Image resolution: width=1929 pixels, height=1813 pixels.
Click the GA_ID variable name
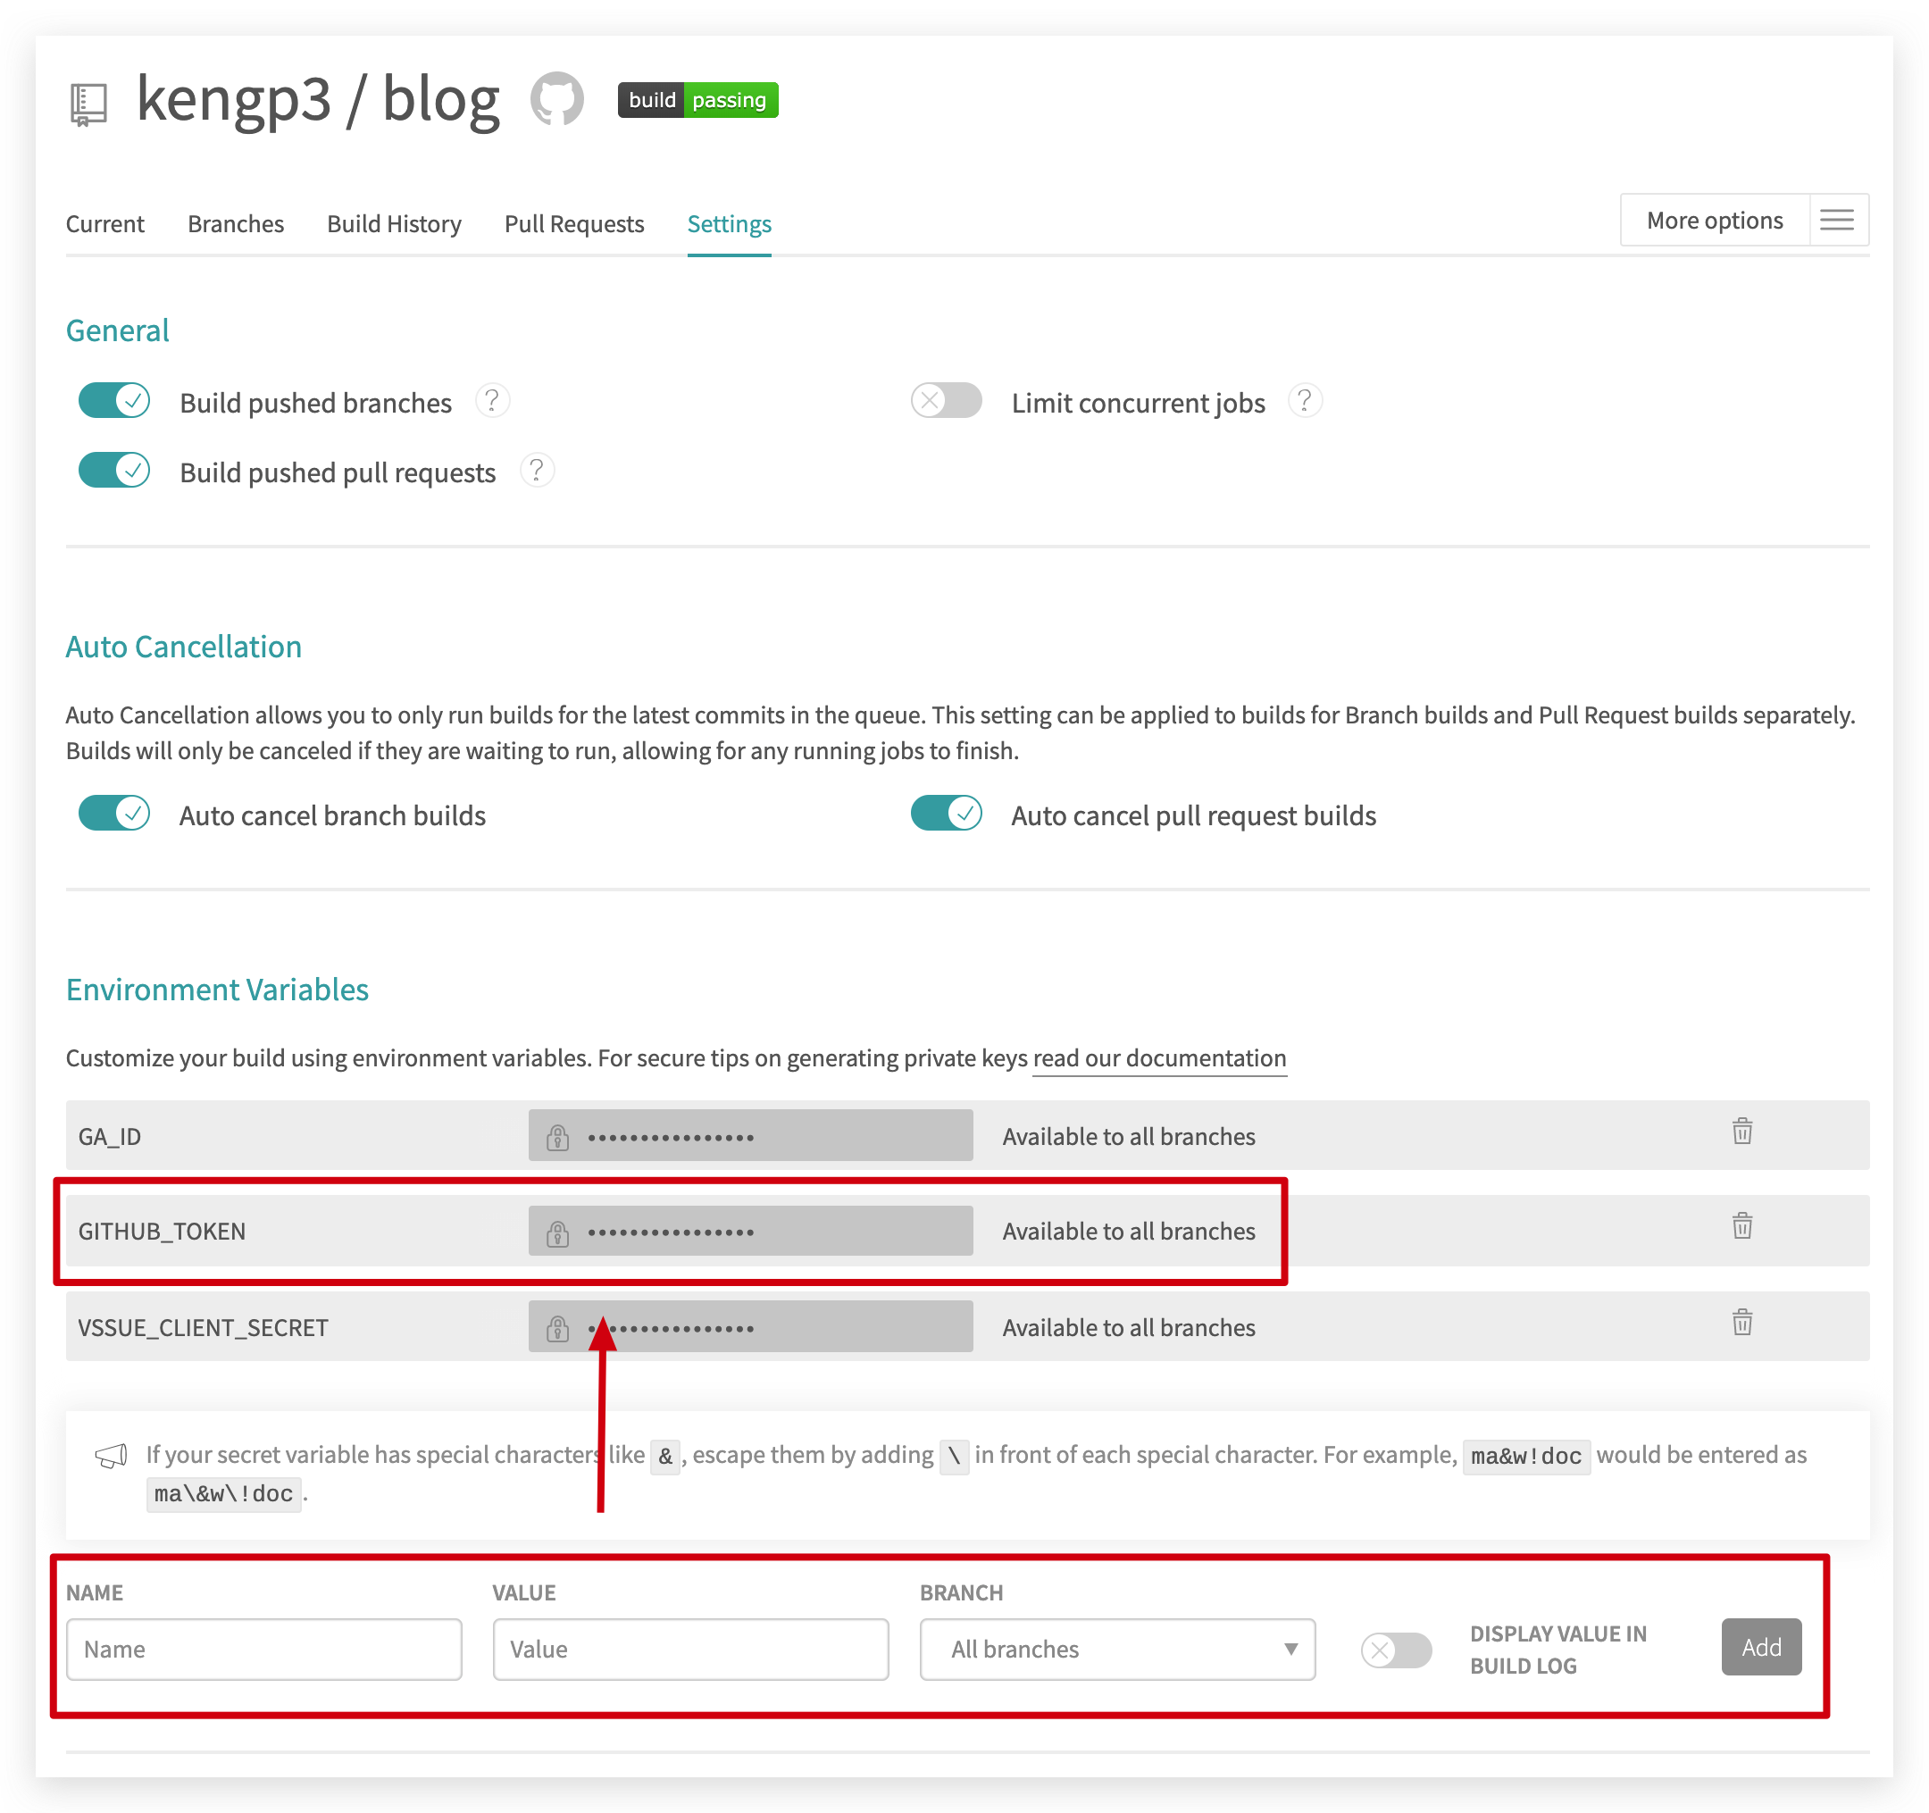pos(110,1137)
